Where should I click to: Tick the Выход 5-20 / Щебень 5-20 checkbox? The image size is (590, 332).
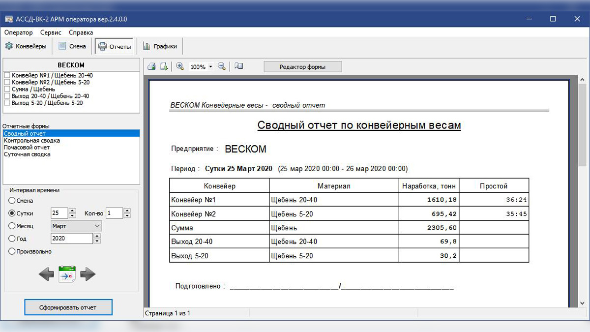[7, 103]
